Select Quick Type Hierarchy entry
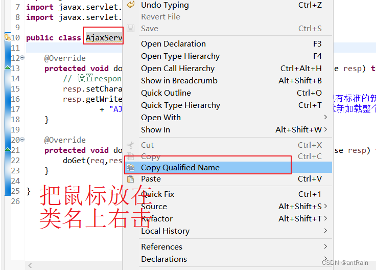This screenshot has width=376, height=270. click(228, 105)
